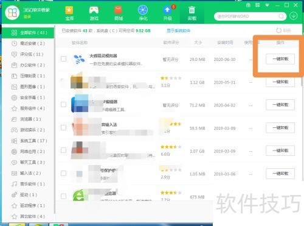Click the 刷新 refresh icon
The height and width of the screenshot is (226, 304).
278,30
